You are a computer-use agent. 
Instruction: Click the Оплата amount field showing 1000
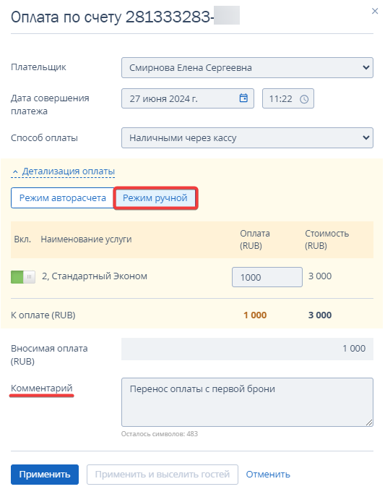[267, 277]
